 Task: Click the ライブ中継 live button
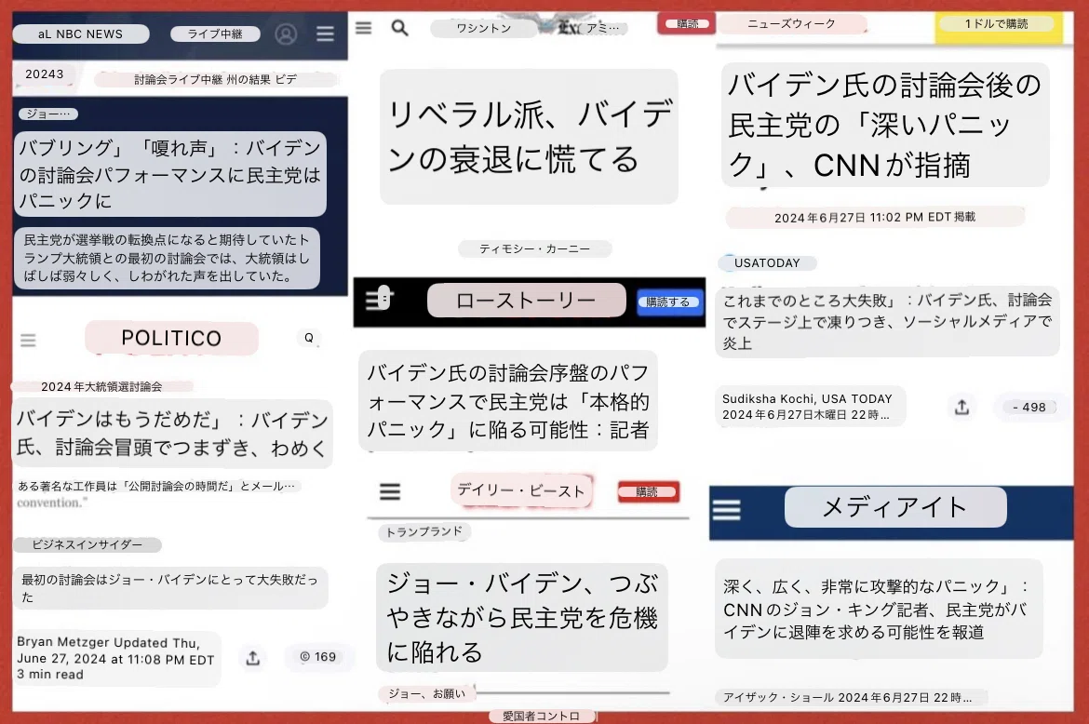[215, 34]
